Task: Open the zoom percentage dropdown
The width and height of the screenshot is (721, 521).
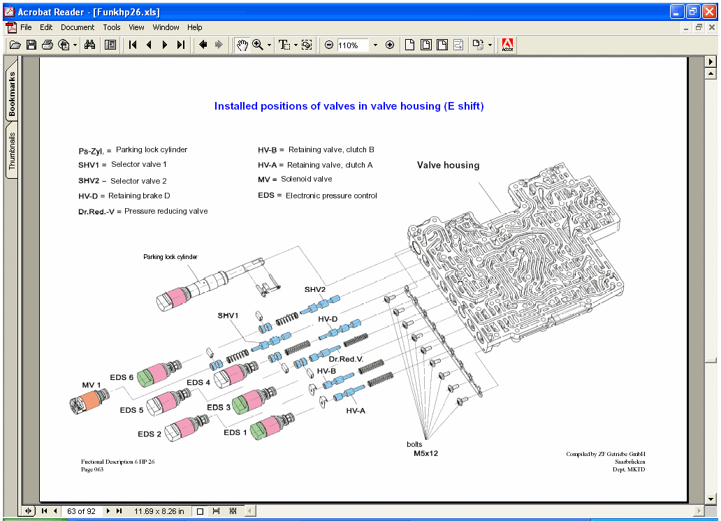Action: (x=375, y=45)
